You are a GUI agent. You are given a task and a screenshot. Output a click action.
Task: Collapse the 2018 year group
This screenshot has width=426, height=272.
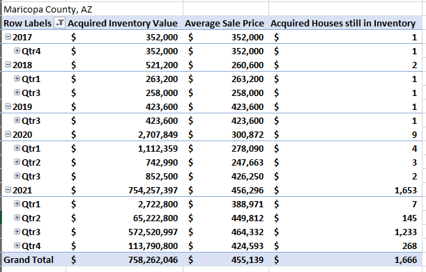[x=8, y=65]
